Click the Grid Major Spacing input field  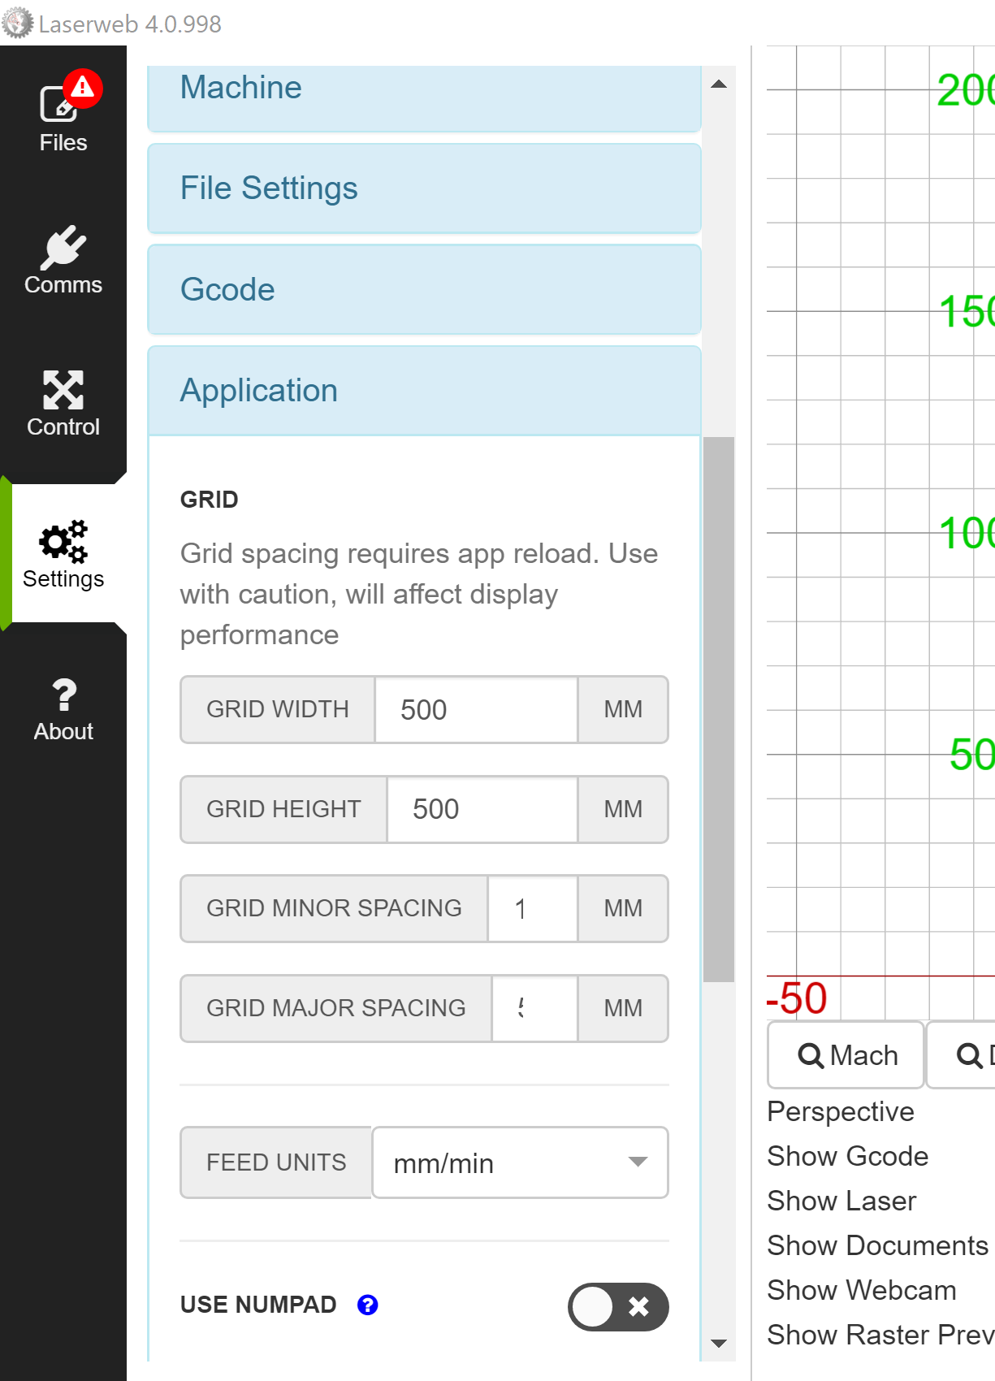click(x=534, y=1008)
